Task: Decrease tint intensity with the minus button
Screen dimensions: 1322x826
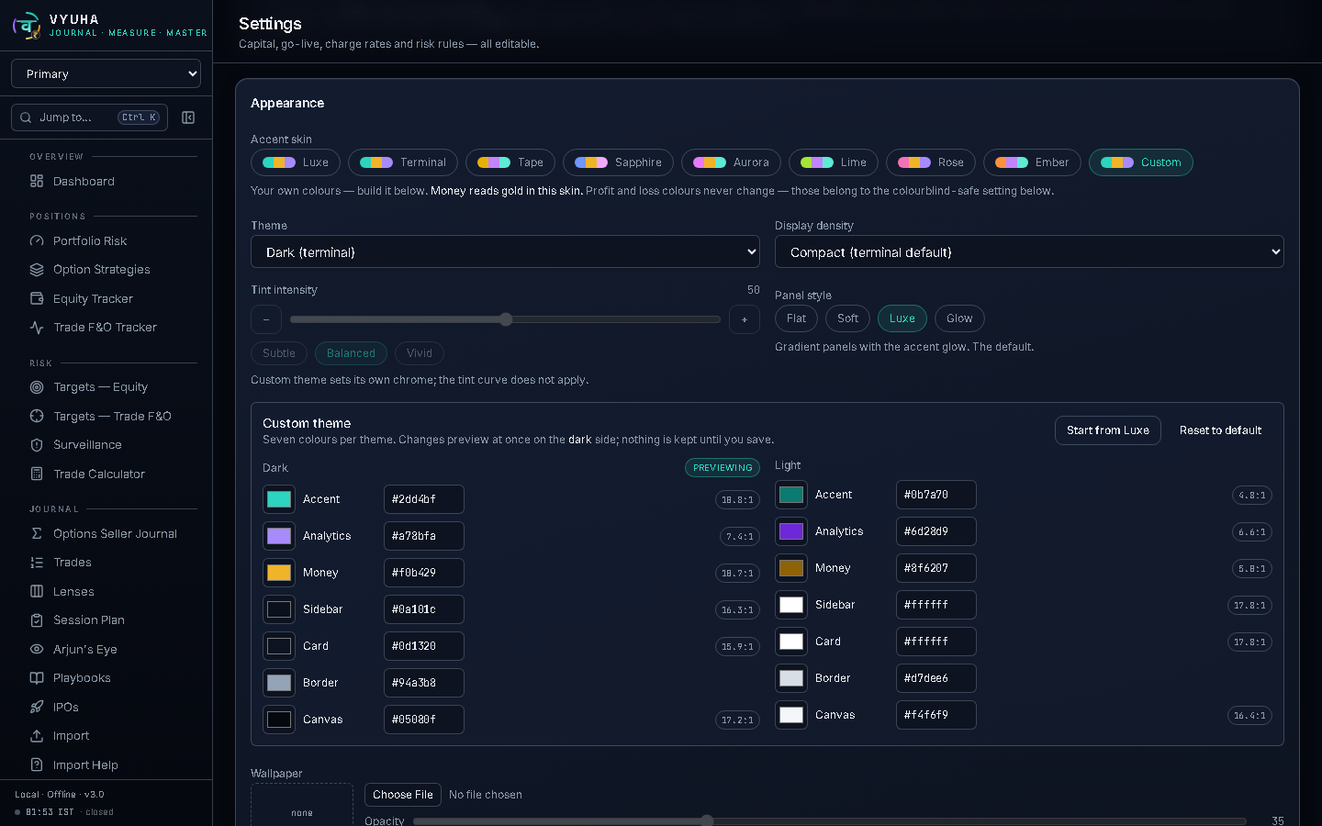Action: 266,319
